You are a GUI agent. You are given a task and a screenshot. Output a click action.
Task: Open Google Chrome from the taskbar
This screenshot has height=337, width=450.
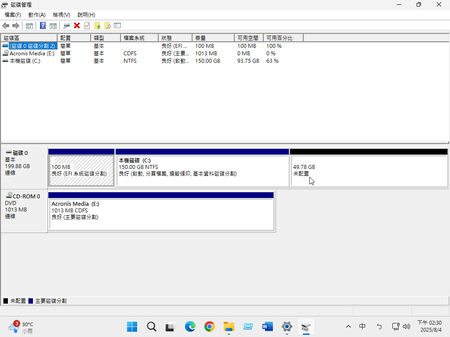[x=209, y=326]
